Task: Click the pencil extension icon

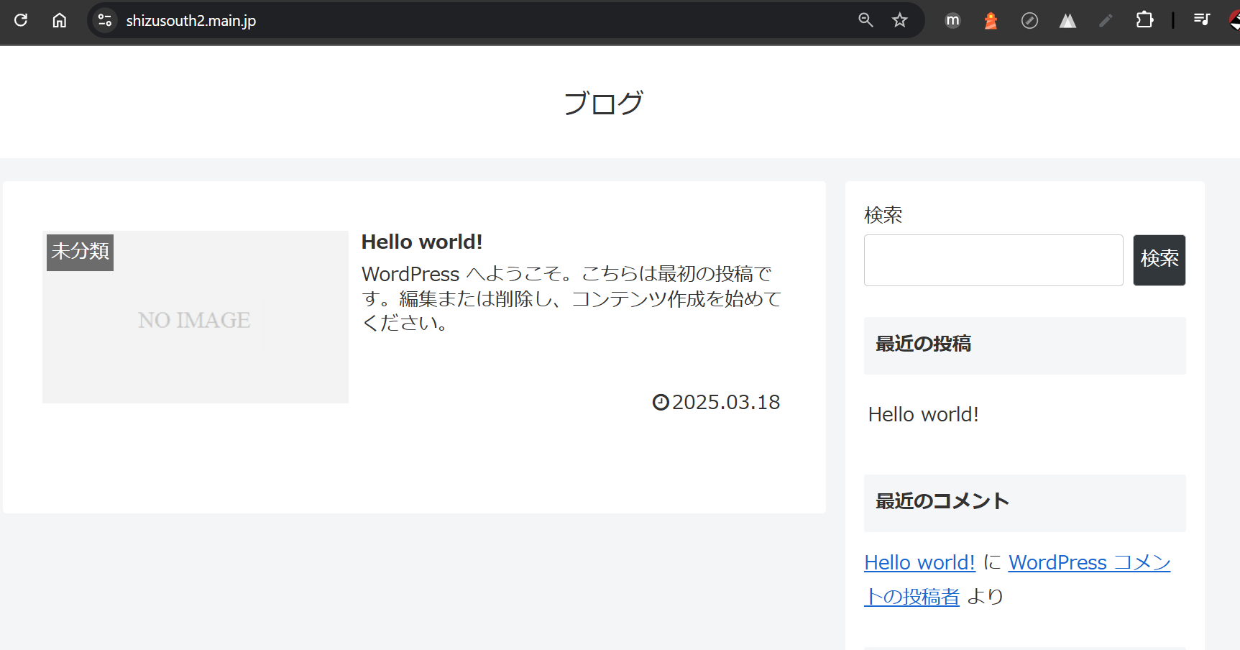Action: tap(1106, 21)
